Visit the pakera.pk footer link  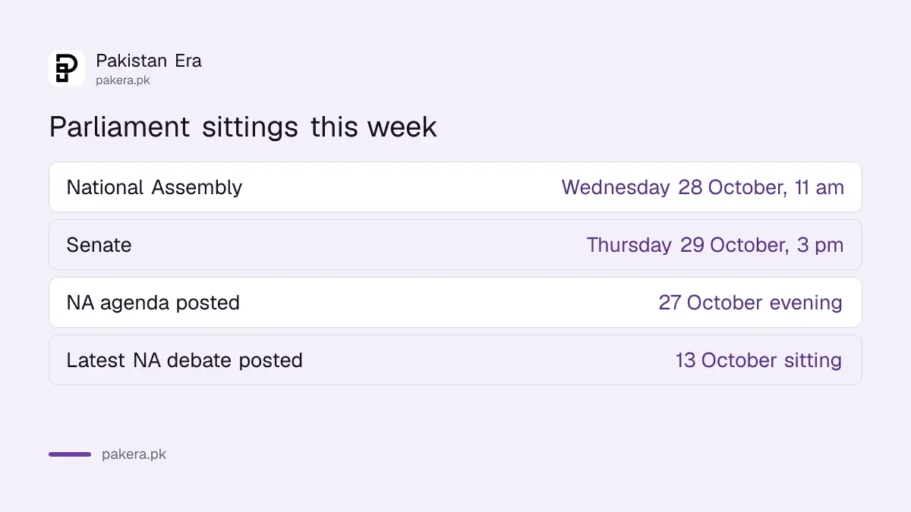click(134, 455)
